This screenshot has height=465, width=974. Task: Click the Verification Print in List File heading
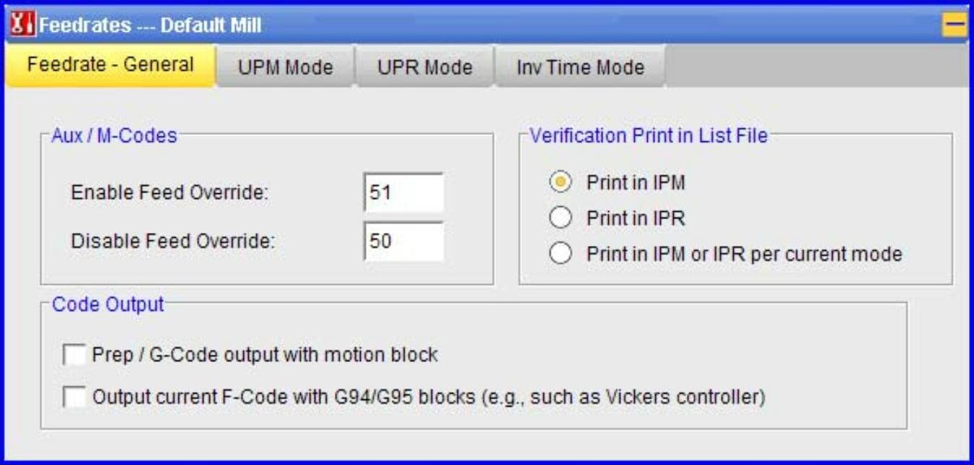[649, 136]
